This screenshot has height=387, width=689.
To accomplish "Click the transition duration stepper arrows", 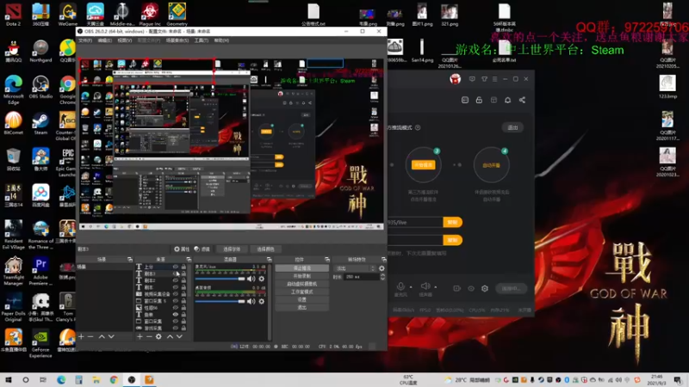I will pyautogui.click(x=382, y=277).
